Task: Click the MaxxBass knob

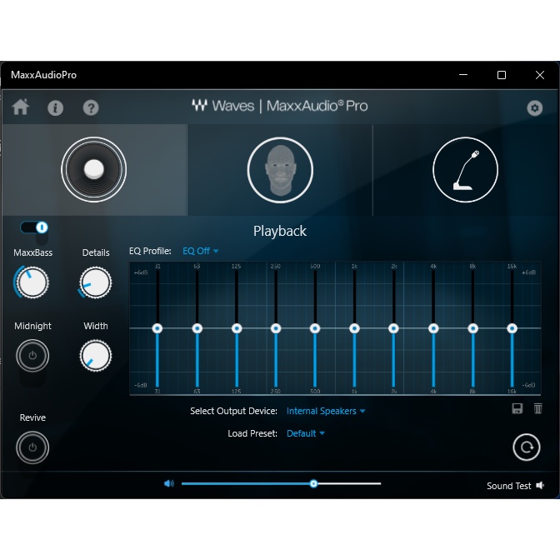Action: (32, 282)
